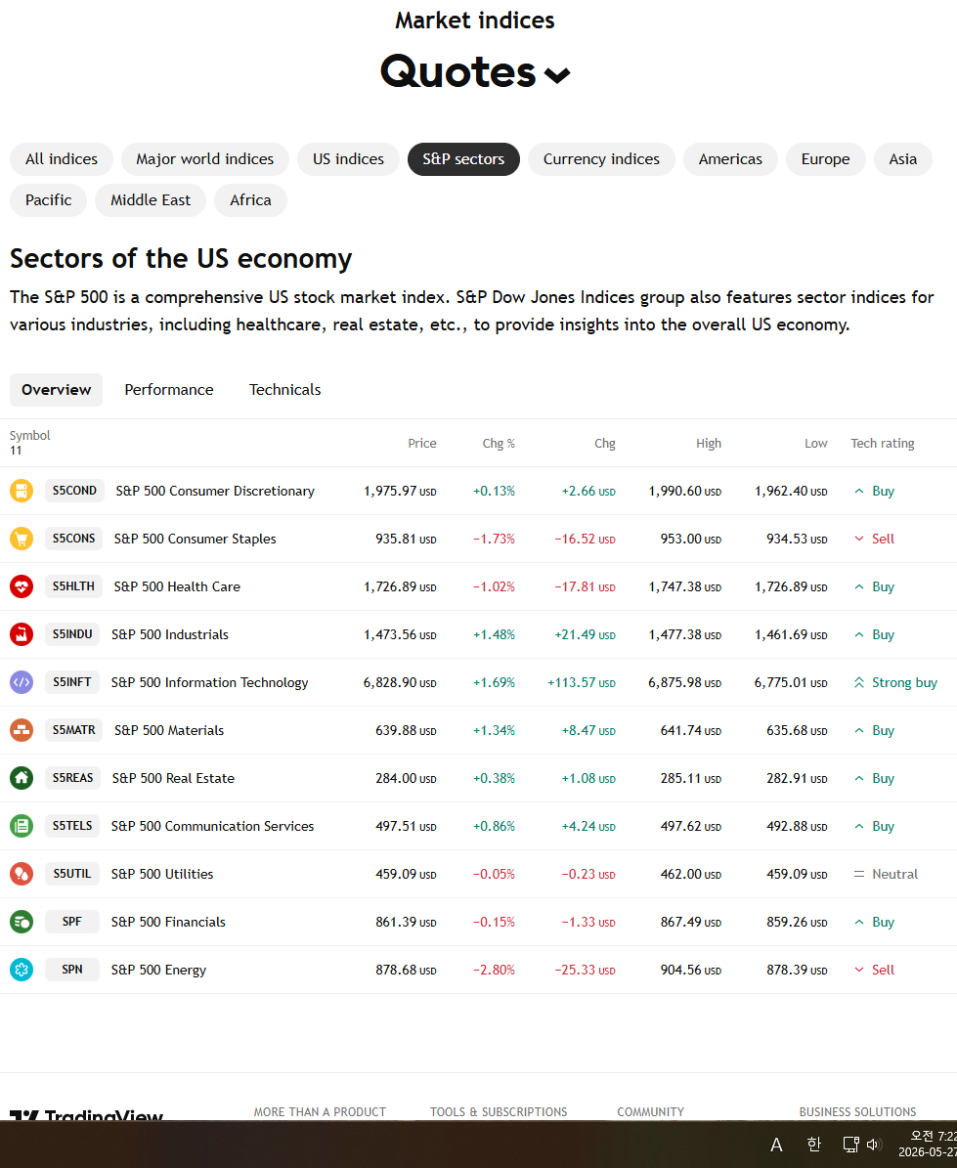Select the Middle East filter chip
The image size is (957, 1168).
click(151, 200)
